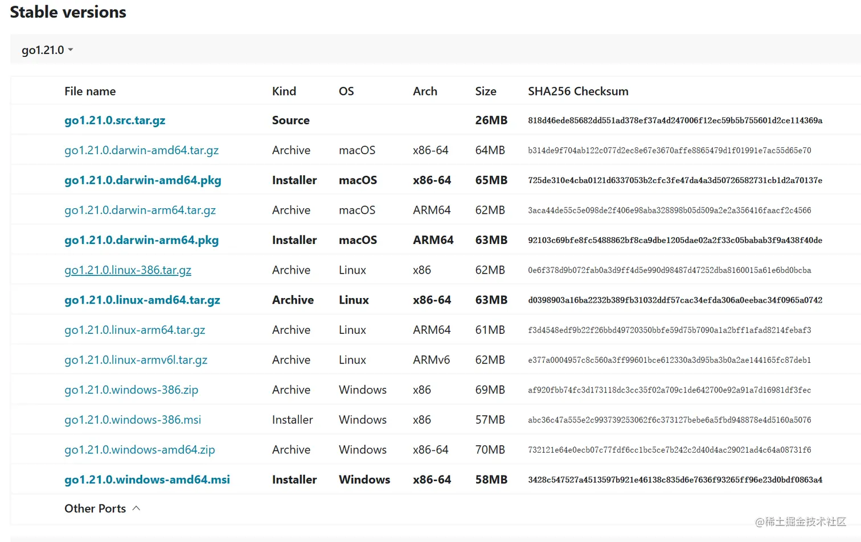This screenshot has width=861, height=542.
Task: Click go1.21.0.linux-armv6l.tar.gz link
Action: click(136, 360)
